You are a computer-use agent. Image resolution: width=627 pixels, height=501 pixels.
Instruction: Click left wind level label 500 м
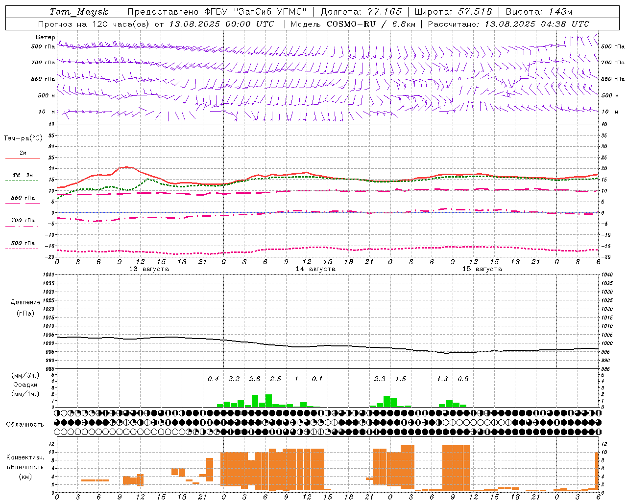point(47,95)
